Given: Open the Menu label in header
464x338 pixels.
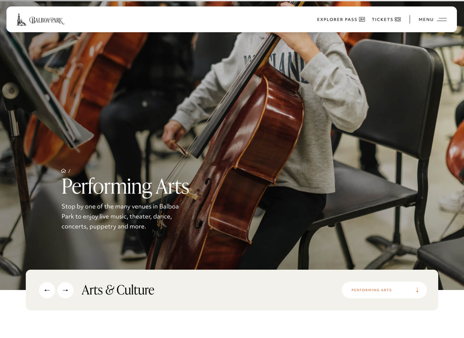Looking at the screenshot, I should pyautogui.click(x=426, y=19).
